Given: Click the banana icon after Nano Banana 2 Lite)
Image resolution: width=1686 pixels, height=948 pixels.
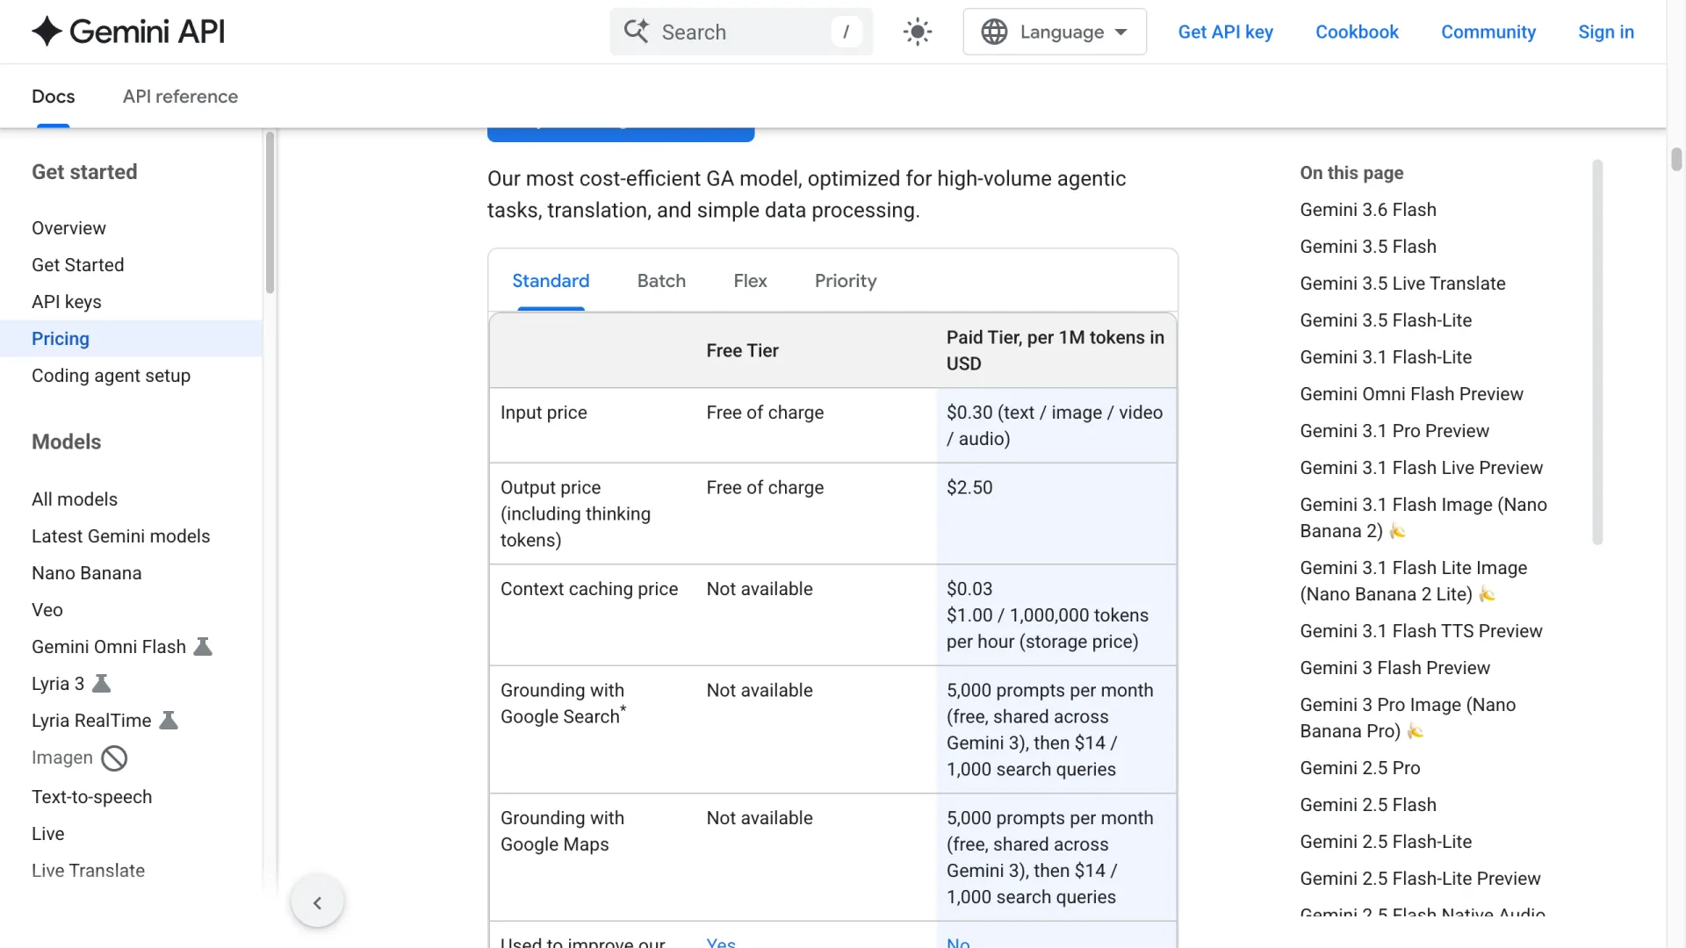Looking at the screenshot, I should (1487, 594).
